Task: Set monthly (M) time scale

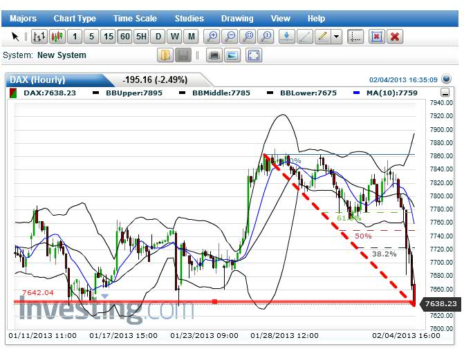Action: 191,37
